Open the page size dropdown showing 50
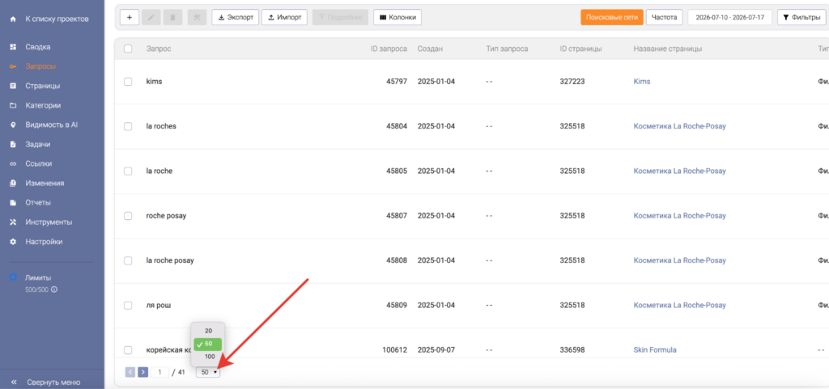The height and width of the screenshot is (389, 829). point(208,372)
